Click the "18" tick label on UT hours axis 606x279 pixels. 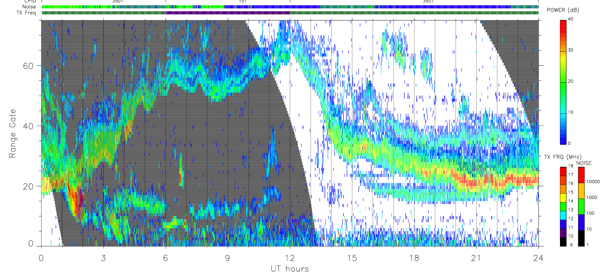click(414, 258)
